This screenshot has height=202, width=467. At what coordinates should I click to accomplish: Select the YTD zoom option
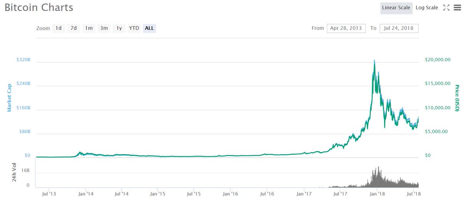(x=134, y=28)
